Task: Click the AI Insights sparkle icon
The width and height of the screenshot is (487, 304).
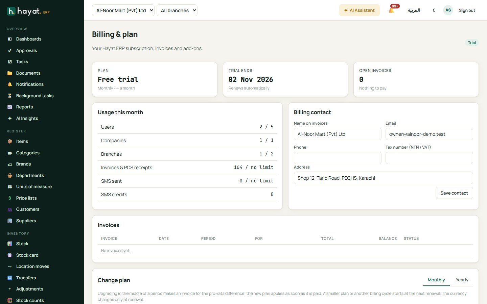Action: click(x=10, y=119)
